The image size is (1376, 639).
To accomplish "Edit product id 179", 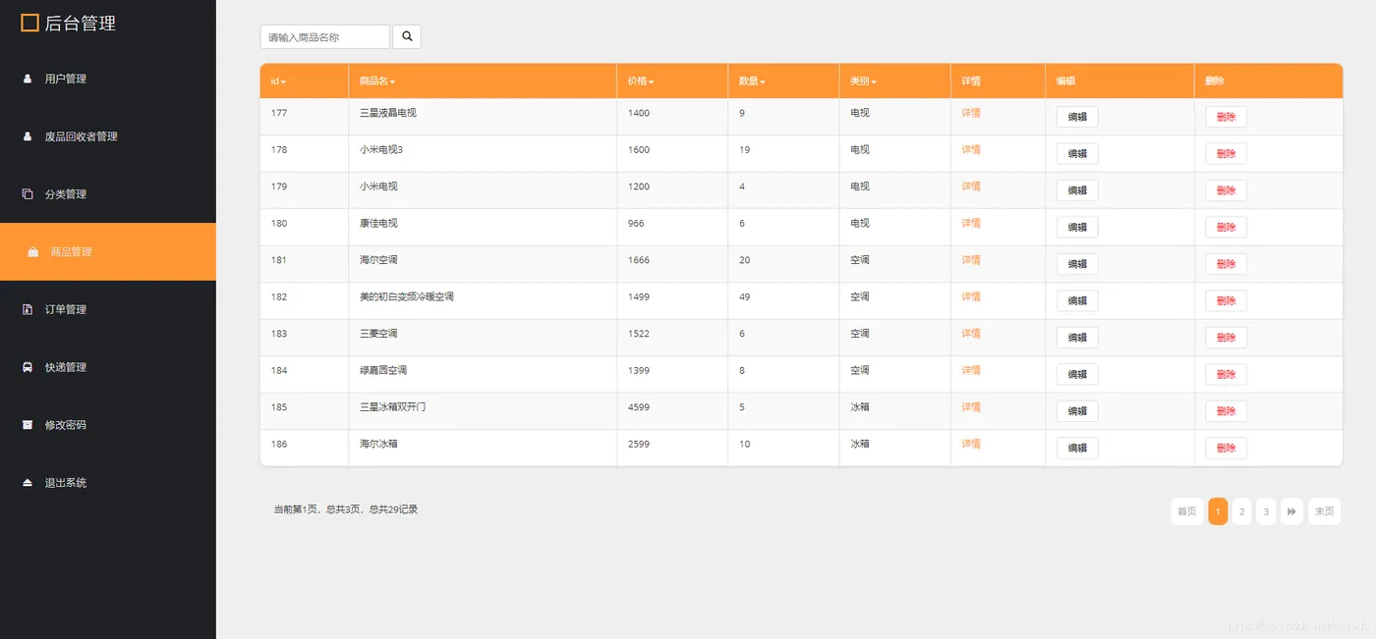I will 1077,190.
